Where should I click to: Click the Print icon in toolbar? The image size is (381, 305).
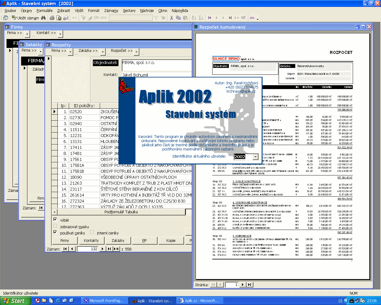coord(52,18)
